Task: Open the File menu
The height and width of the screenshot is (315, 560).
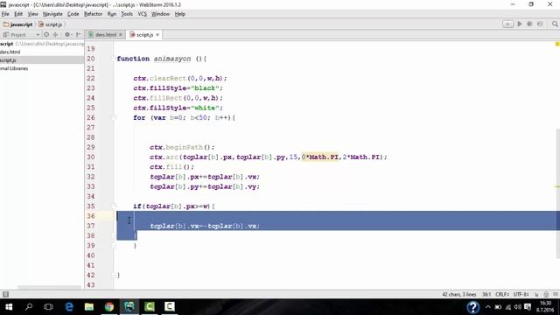Action: (5, 14)
